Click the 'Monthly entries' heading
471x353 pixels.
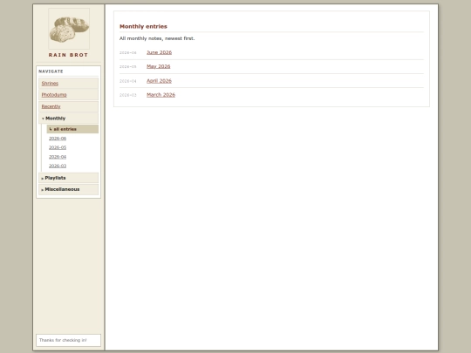tap(143, 26)
